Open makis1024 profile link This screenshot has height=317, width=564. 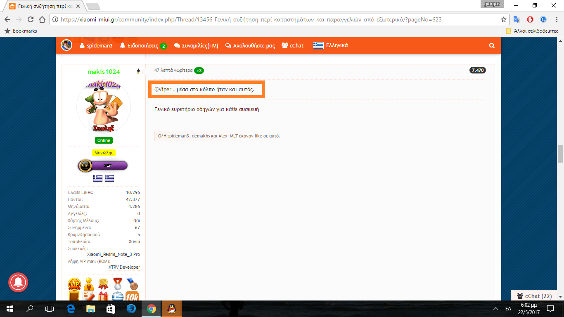[104, 72]
